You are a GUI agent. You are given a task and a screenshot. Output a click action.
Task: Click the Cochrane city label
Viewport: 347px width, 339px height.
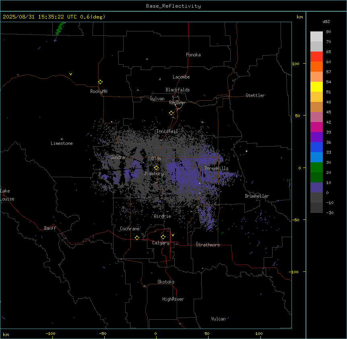[130, 229]
